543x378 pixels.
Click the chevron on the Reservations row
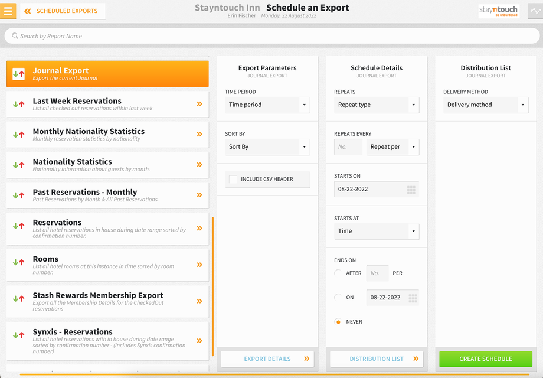click(x=199, y=229)
